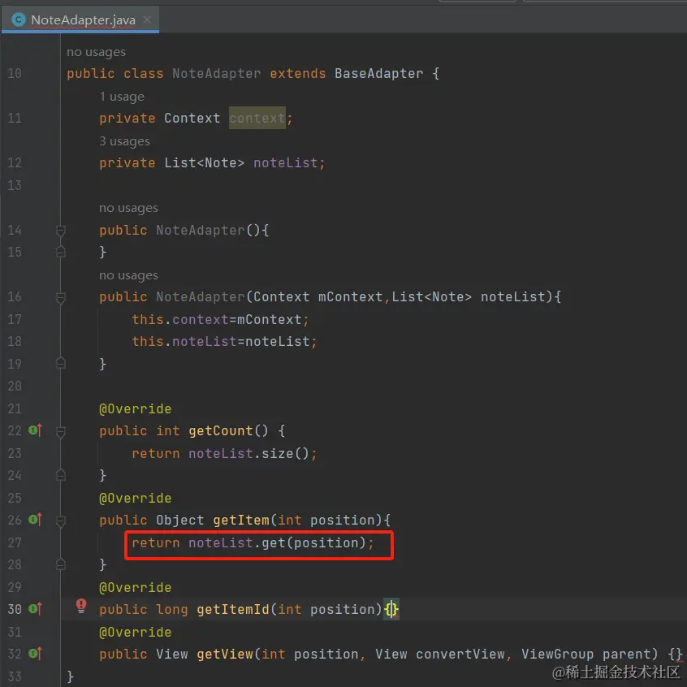
Task: Click the closing brace on line 33
Action: [x=70, y=676]
